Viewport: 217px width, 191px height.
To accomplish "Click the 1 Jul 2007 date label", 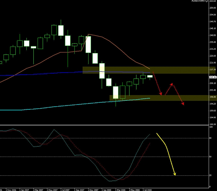I will (x=65, y=190).
